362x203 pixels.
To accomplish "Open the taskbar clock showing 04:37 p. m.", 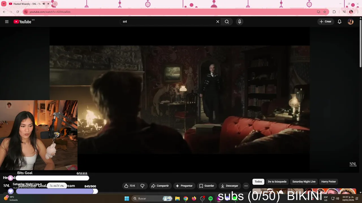I will point(348,198).
